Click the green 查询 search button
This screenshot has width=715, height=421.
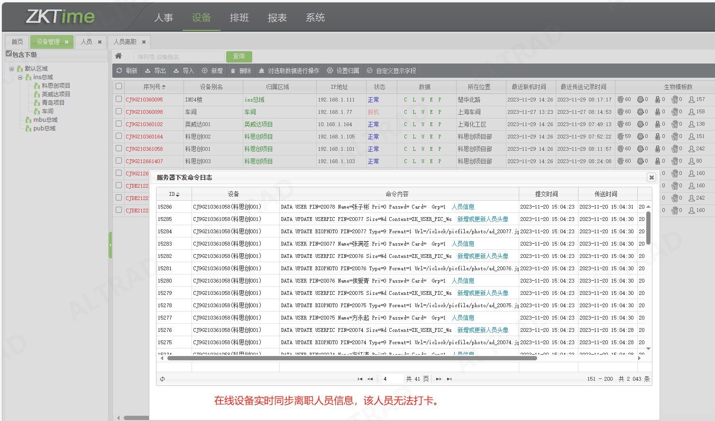239,56
